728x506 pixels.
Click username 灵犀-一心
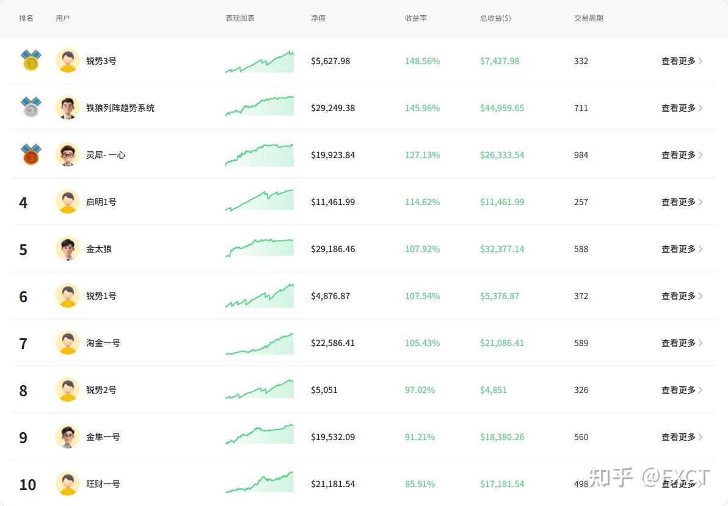pos(106,154)
